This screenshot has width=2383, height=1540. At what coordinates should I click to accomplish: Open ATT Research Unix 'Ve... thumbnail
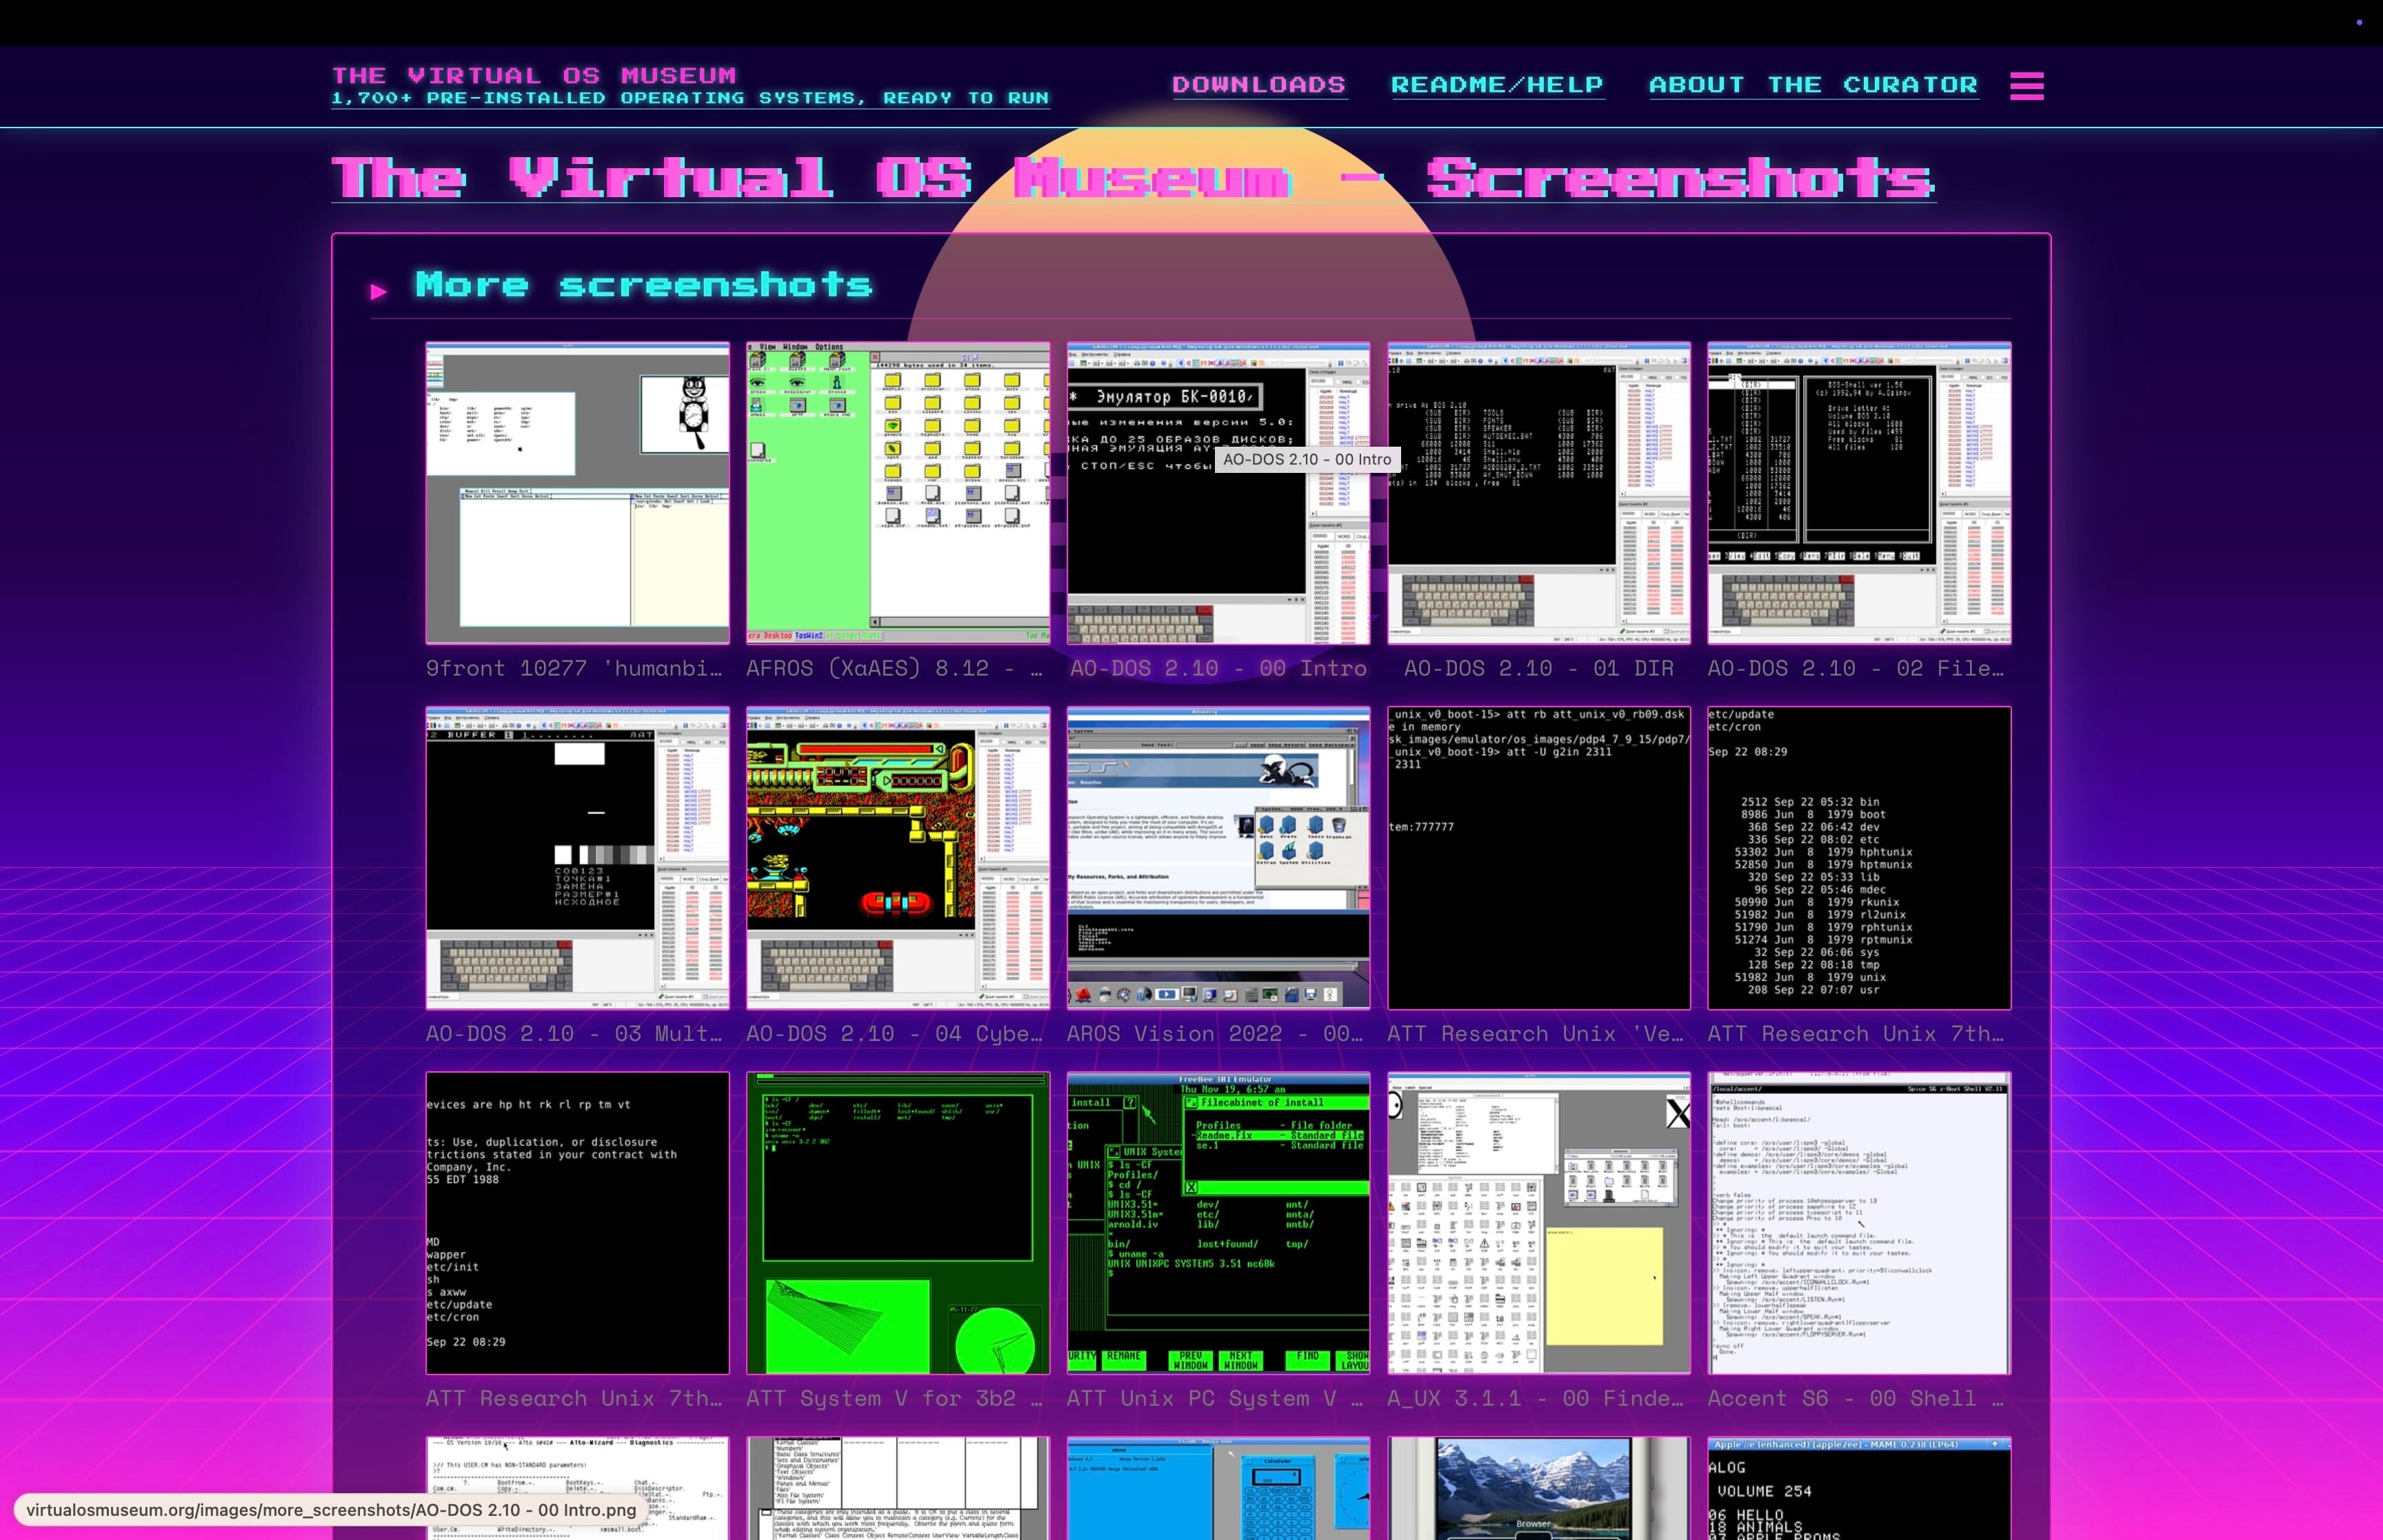pos(1539,858)
